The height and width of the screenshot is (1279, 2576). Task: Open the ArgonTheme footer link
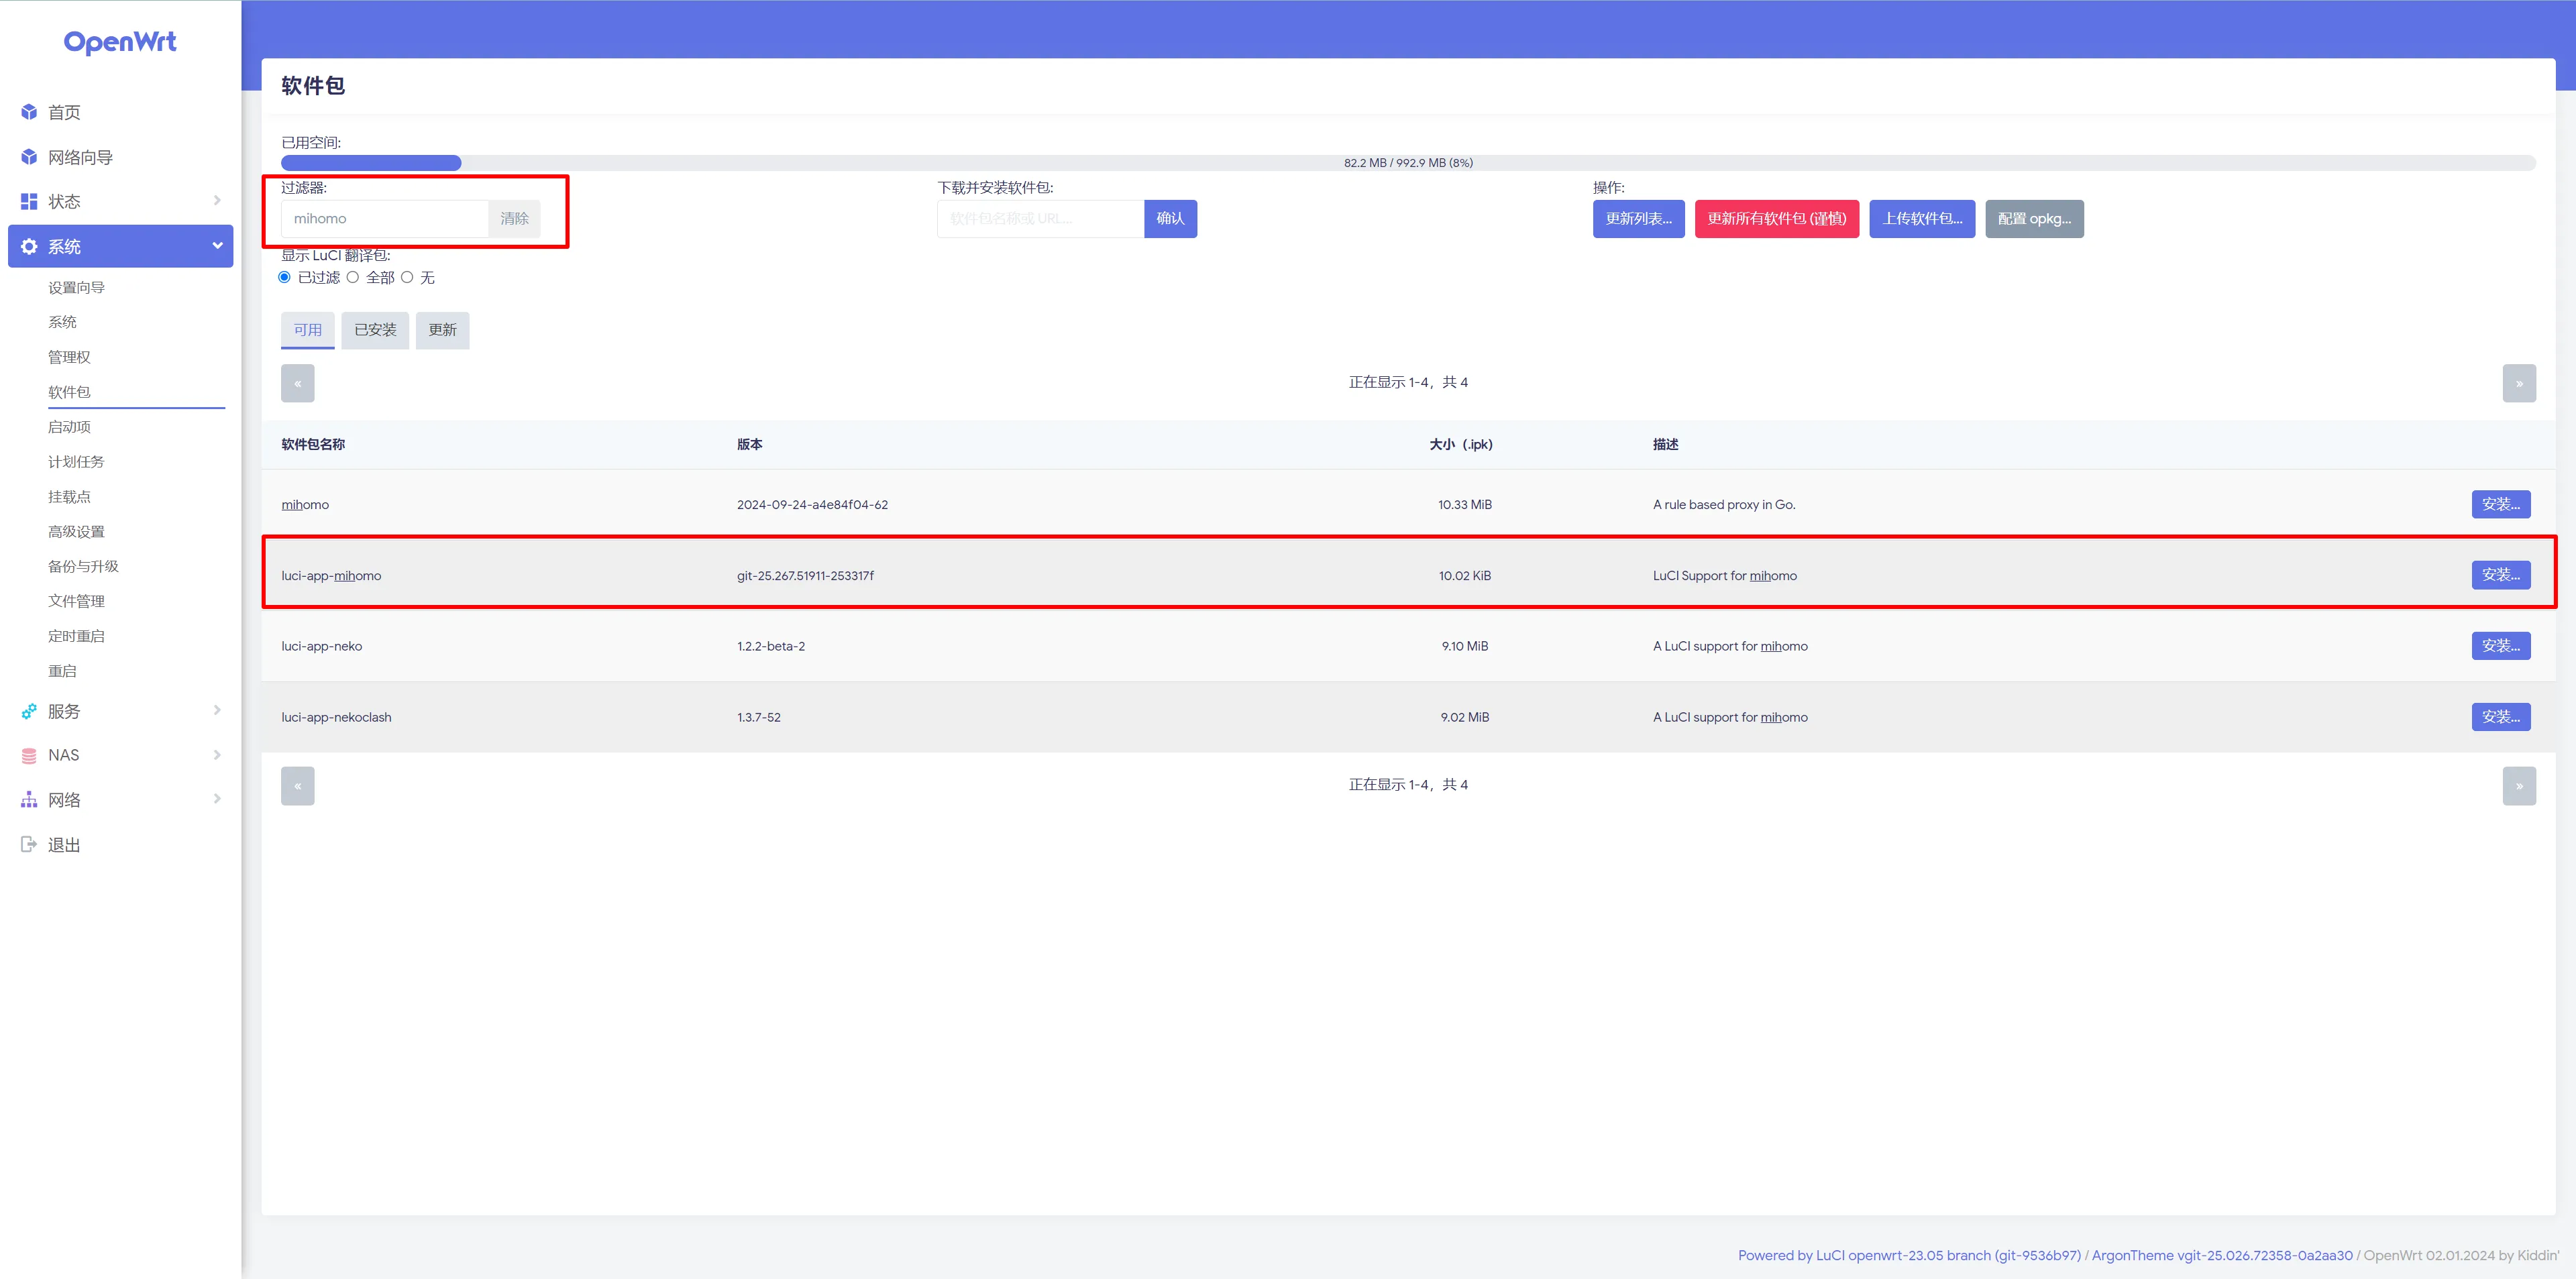point(2222,1255)
